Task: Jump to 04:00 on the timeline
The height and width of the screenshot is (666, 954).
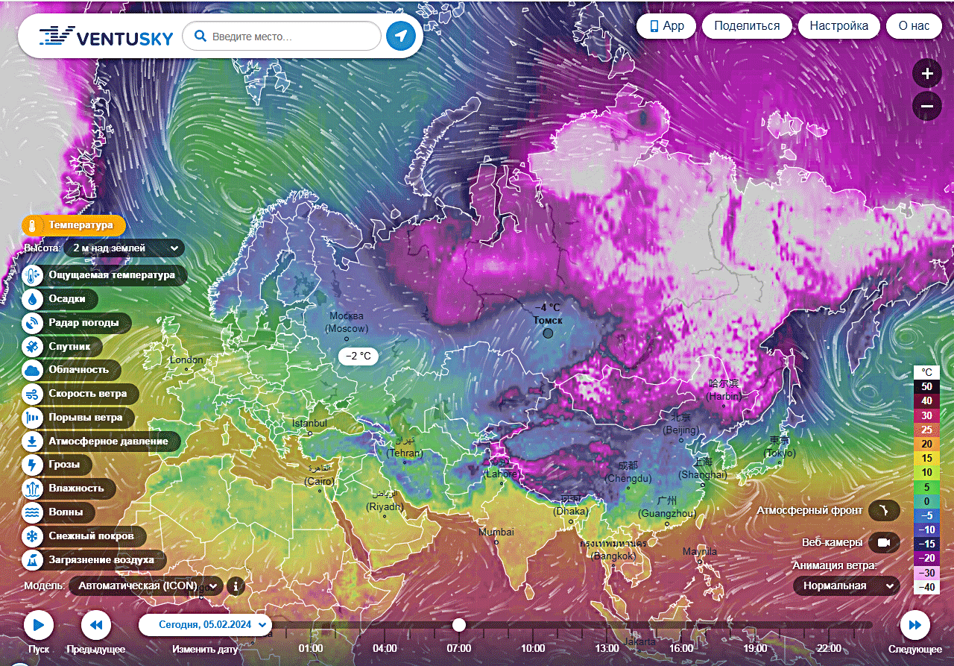Action: (x=385, y=648)
